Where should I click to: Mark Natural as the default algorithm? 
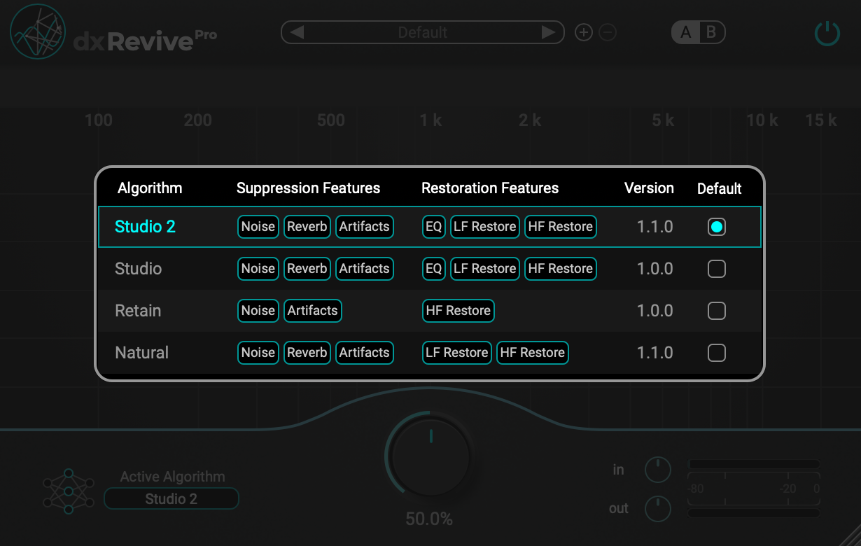pyautogui.click(x=716, y=353)
